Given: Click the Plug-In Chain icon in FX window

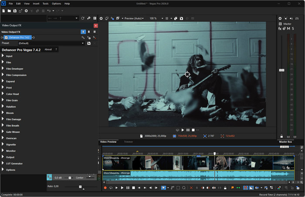Looking at the screenshot, I should click(x=83, y=37).
